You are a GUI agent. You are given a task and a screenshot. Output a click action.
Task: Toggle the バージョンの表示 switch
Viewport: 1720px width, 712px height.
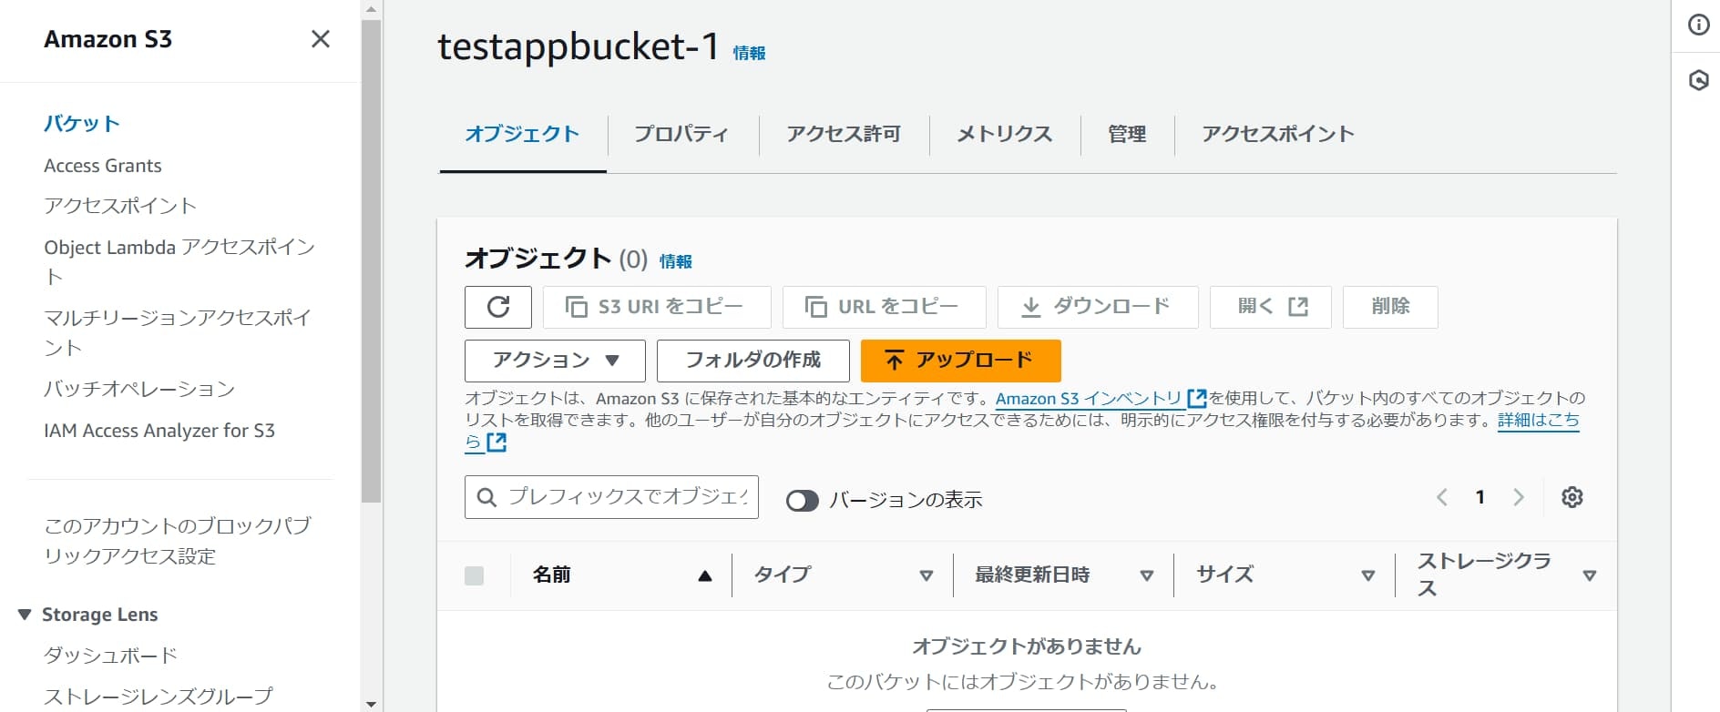coord(803,501)
